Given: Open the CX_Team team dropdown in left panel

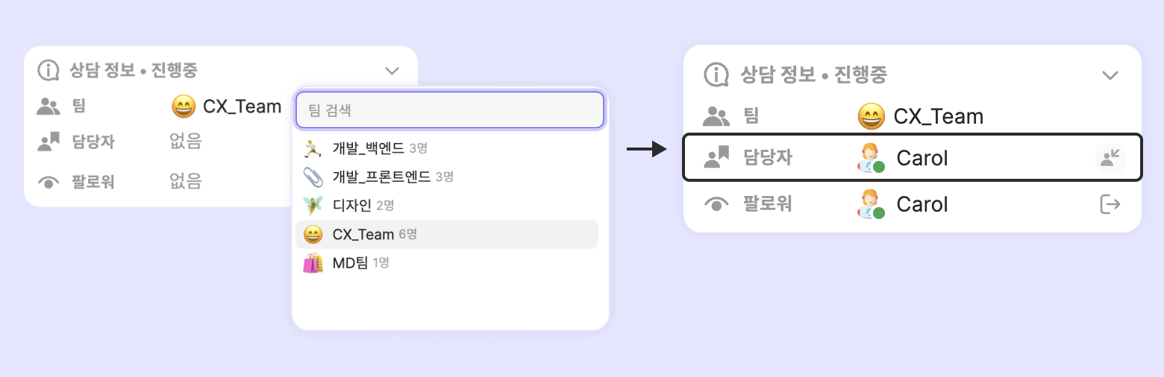Looking at the screenshot, I should 227,107.
